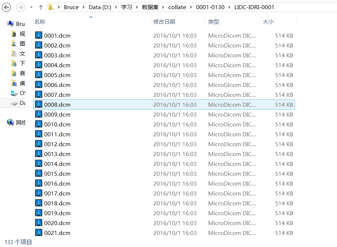Select Network in navigation pane

pyautogui.click(x=16, y=122)
